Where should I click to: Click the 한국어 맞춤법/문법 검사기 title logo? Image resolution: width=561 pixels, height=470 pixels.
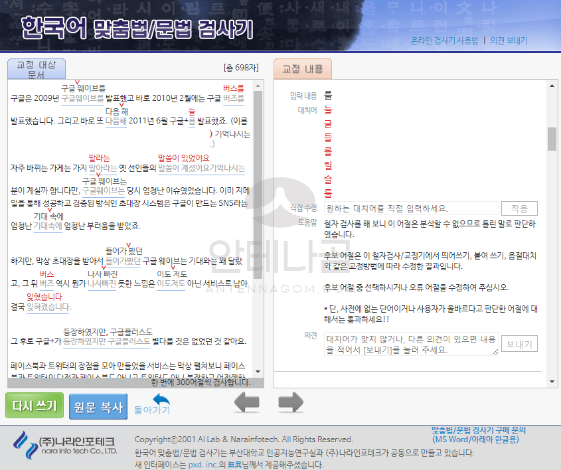point(137,29)
